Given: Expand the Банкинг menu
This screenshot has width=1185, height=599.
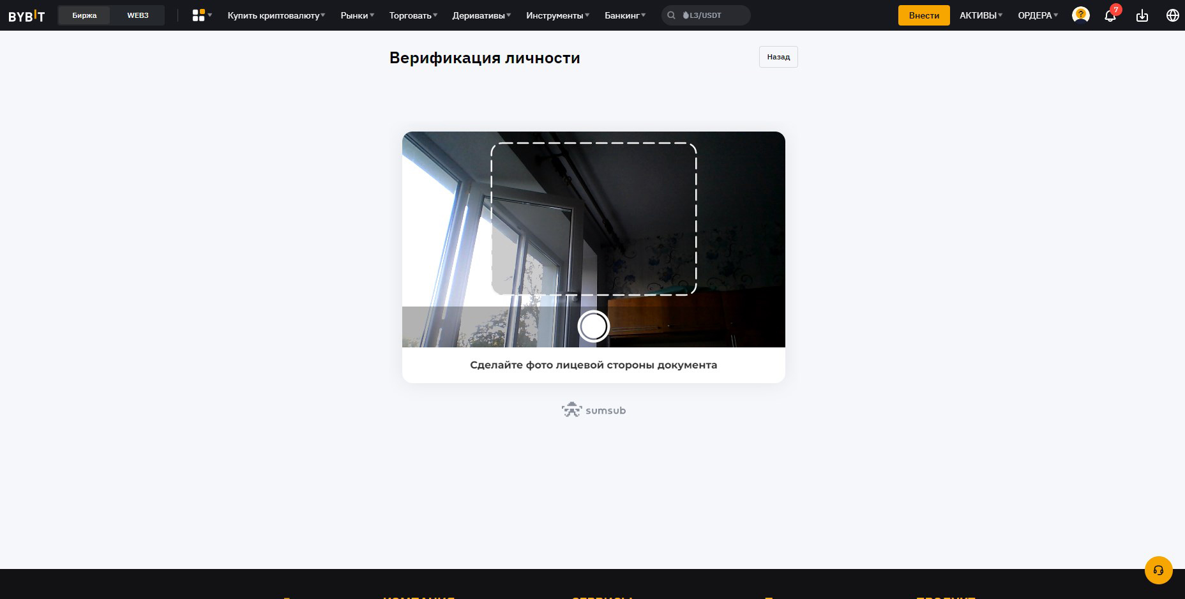Looking at the screenshot, I should (625, 15).
